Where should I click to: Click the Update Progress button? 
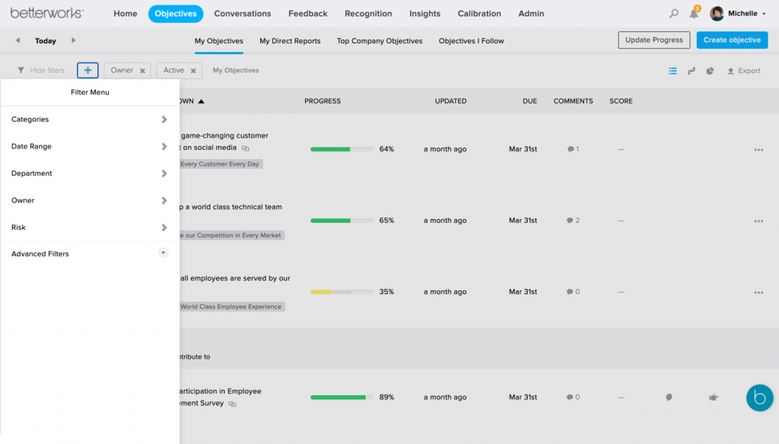click(653, 40)
